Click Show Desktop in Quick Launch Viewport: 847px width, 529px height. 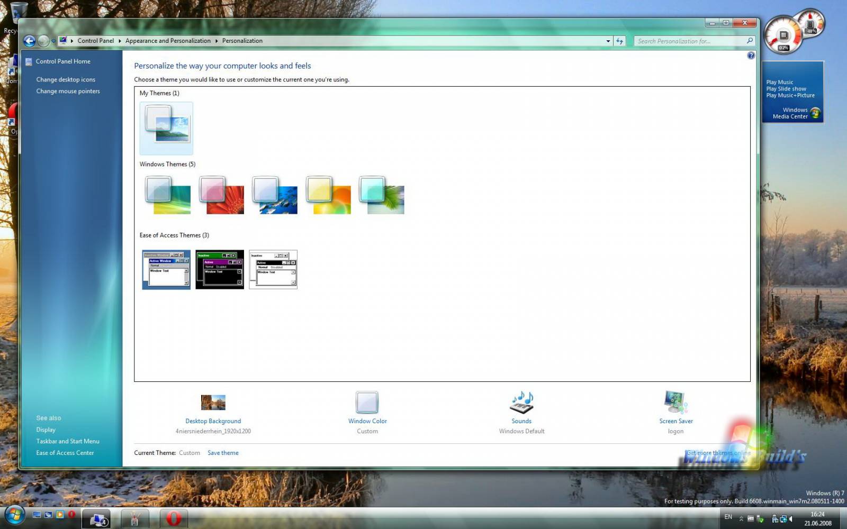tap(37, 515)
